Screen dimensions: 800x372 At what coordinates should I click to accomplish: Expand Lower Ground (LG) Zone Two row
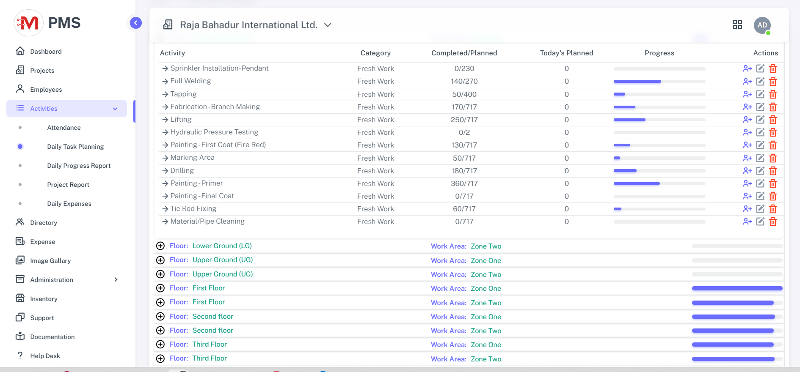(160, 246)
